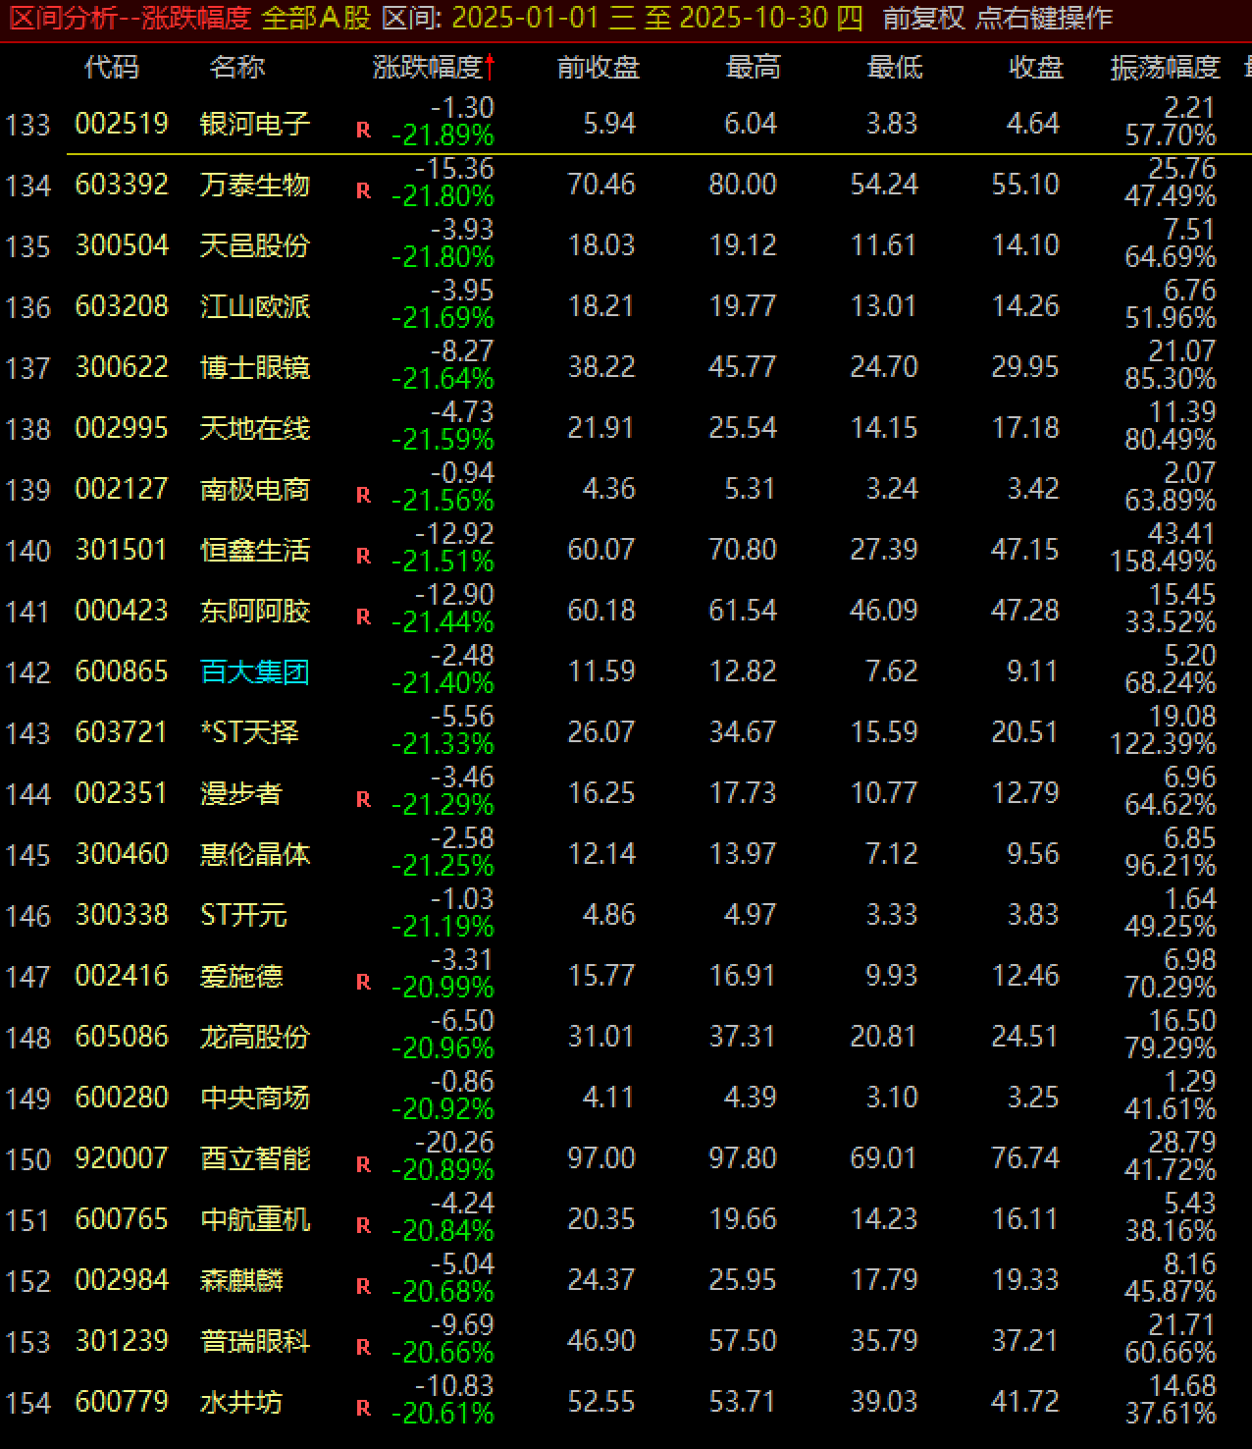Select stock name 龙高股份
The width and height of the screenshot is (1252, 1449).
click(255, 1037)
